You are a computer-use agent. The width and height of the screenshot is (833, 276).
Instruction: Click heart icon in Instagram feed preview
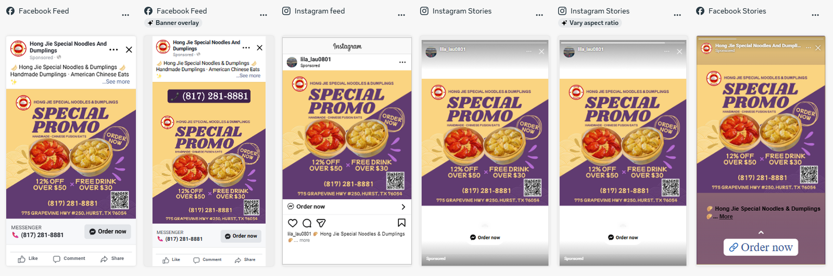pos(293,223)
